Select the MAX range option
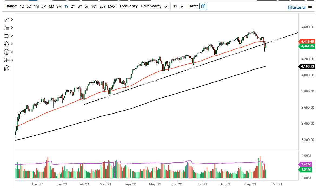316x190 pixels. tap(112, 6)
